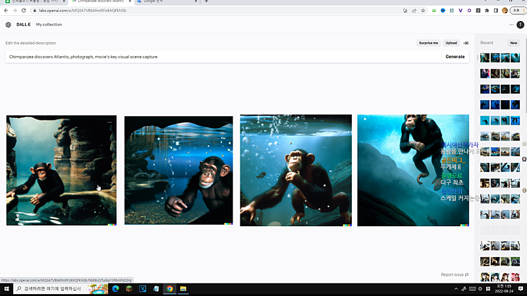Click the prompt description text field
The height and width of the screenshot is (296, 527).
[223, 57]
